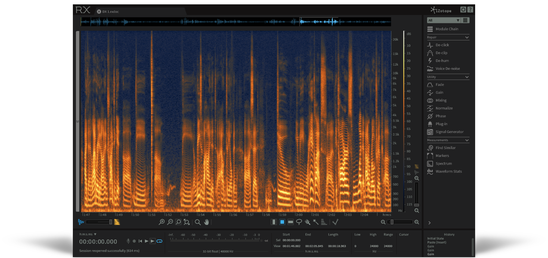The image size is (548, 258).
Task: Show waveform view only
Action: pos(81,222)
